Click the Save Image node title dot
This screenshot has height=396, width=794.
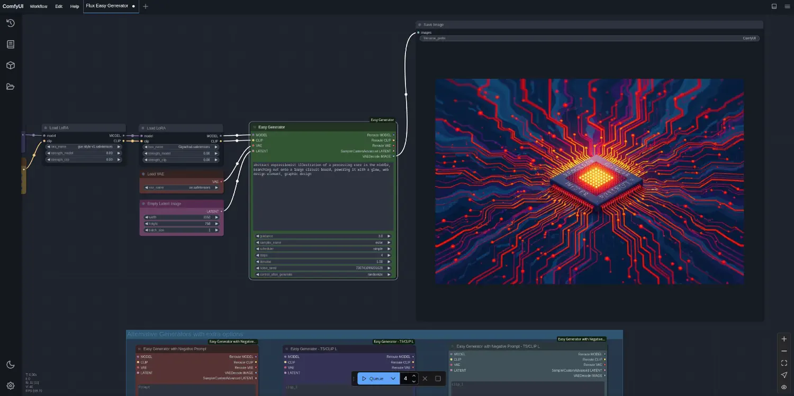(420, 25)
